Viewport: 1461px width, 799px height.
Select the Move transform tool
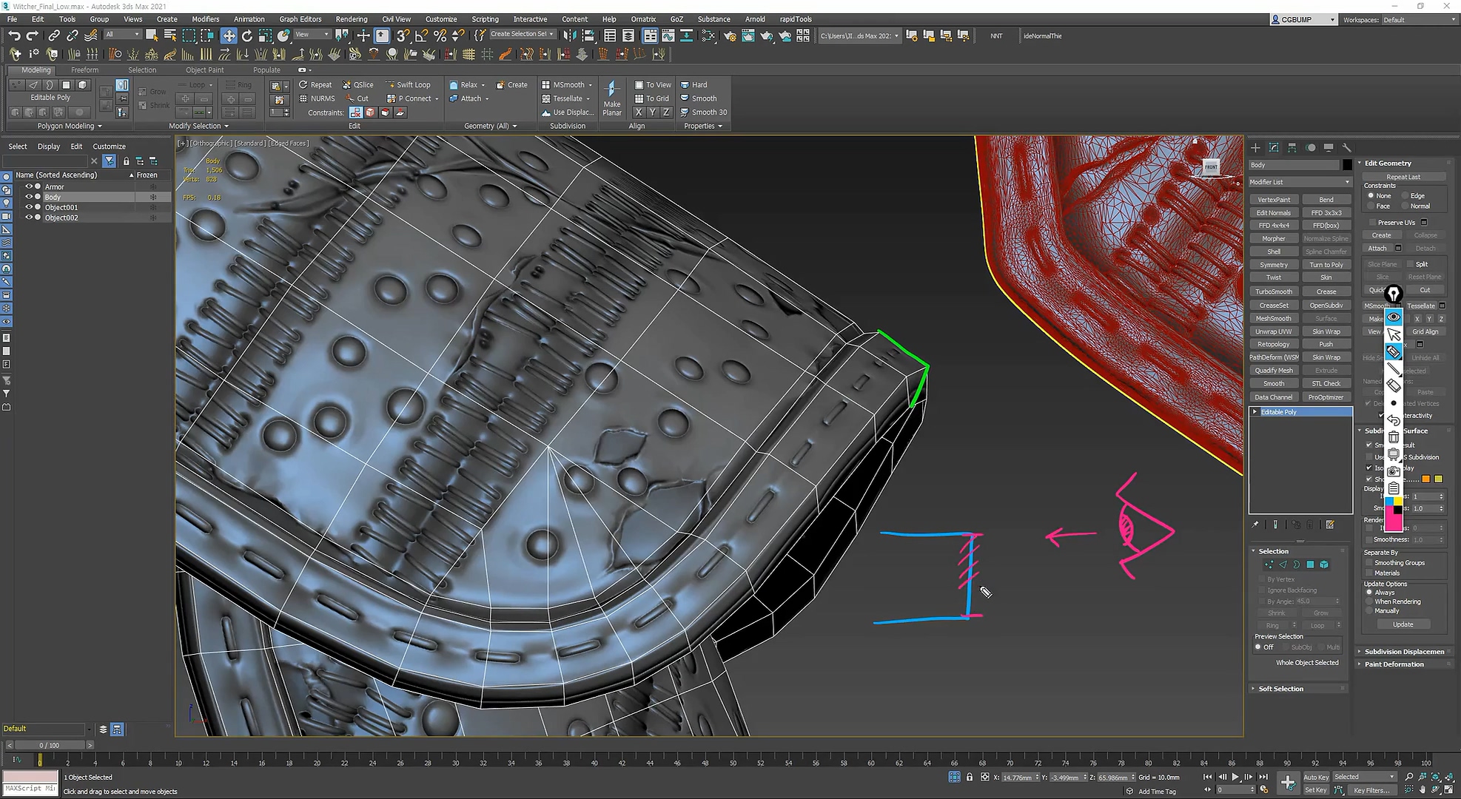[229, 36]
